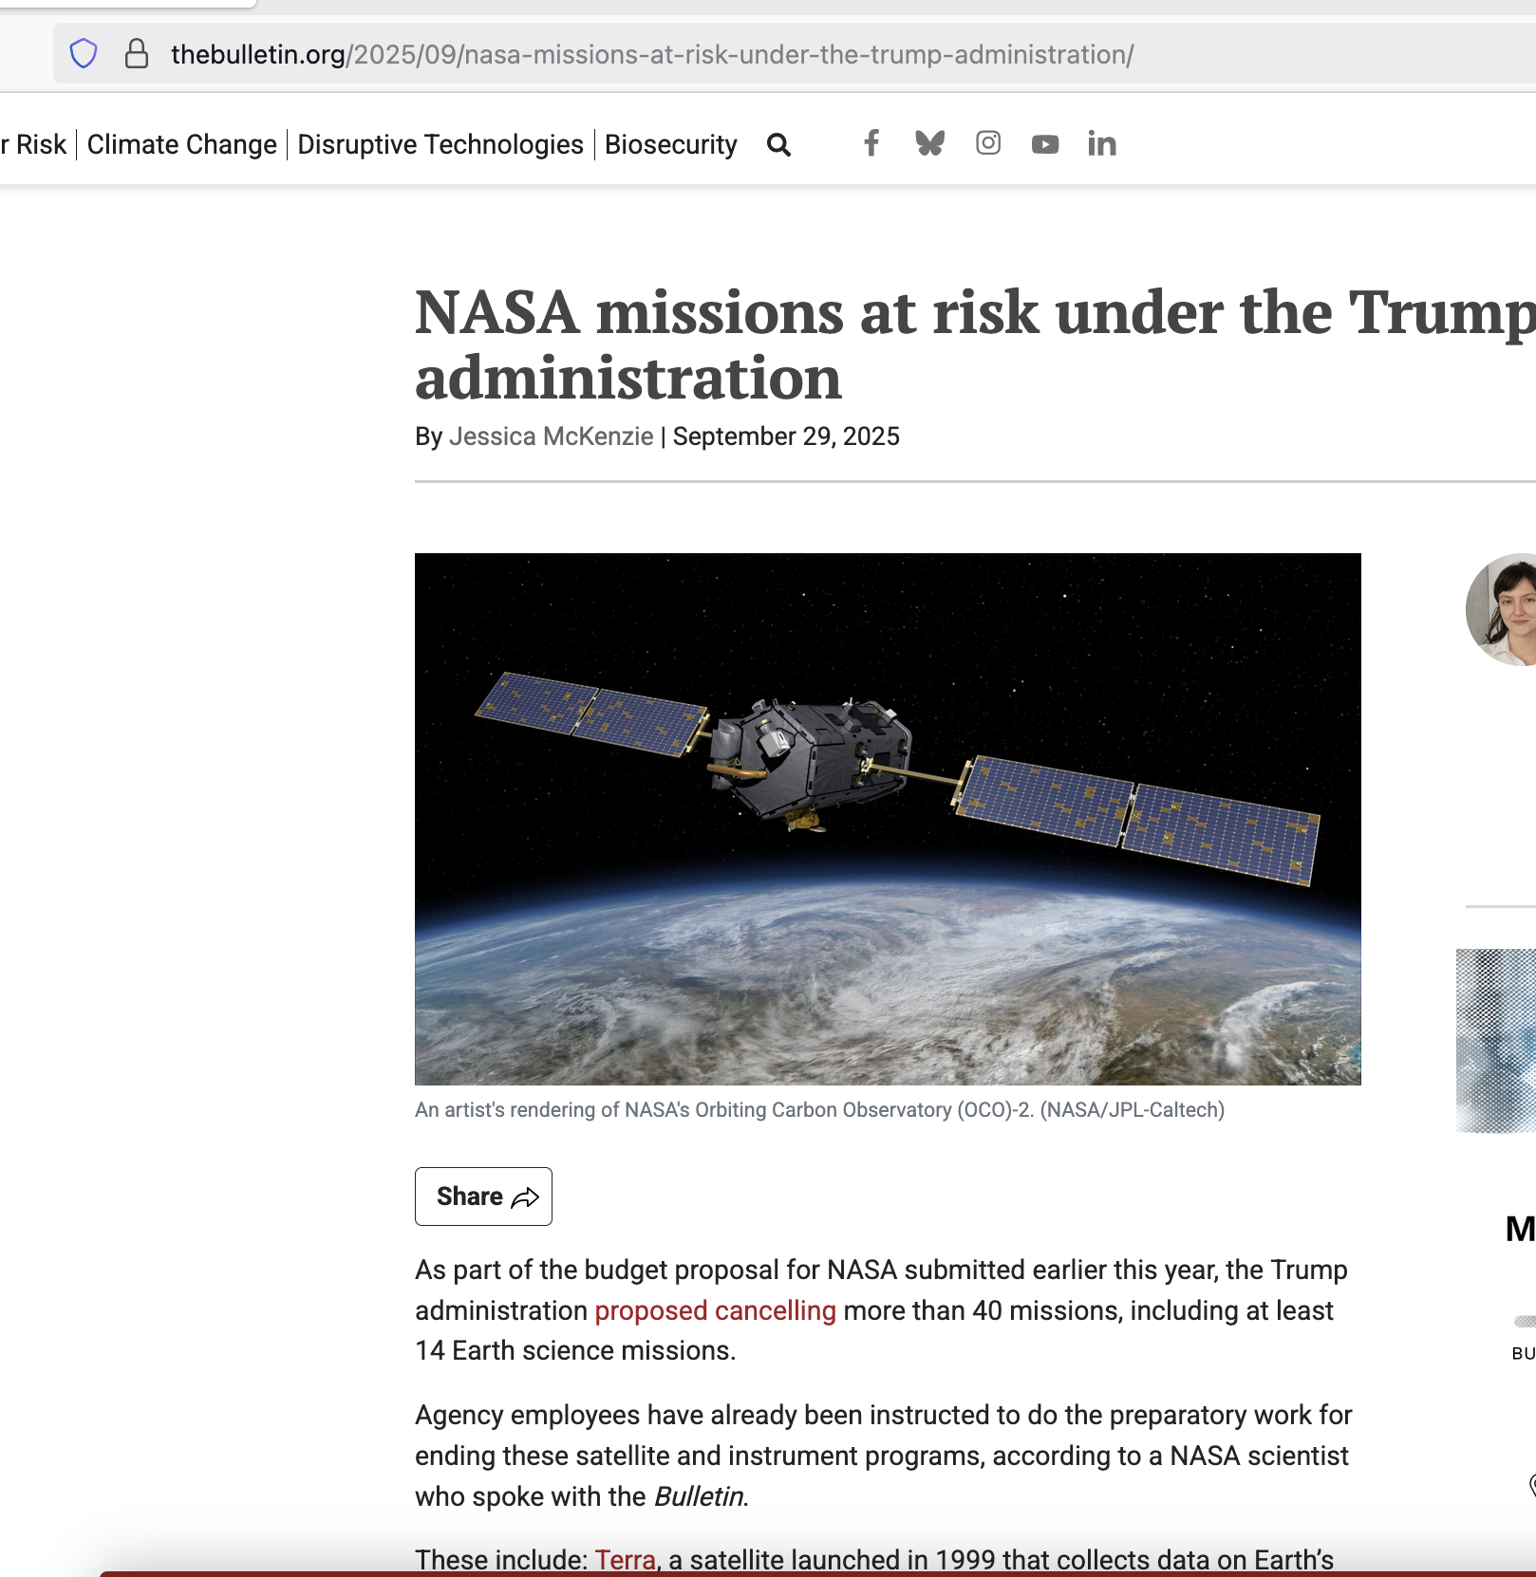The image size is (1536, 1577).
Task: Open the Terra satellite link
Action: click(626, 1560)
